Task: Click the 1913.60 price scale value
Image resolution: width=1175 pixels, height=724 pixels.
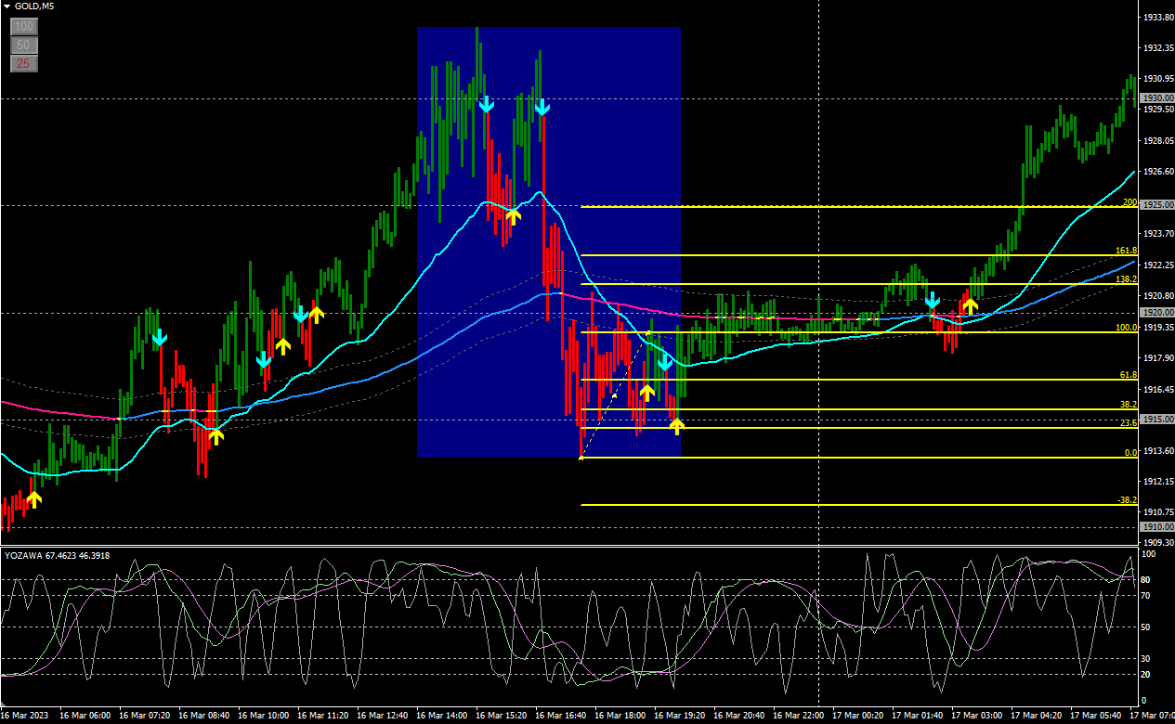Action: point(1157,450)
